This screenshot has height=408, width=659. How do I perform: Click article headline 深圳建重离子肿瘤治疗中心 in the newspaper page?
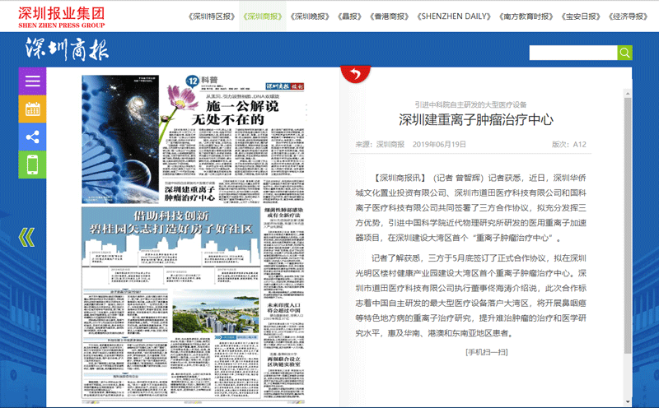point(189,193)
